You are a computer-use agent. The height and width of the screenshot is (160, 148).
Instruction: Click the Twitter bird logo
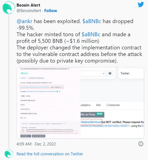[141, 5]
